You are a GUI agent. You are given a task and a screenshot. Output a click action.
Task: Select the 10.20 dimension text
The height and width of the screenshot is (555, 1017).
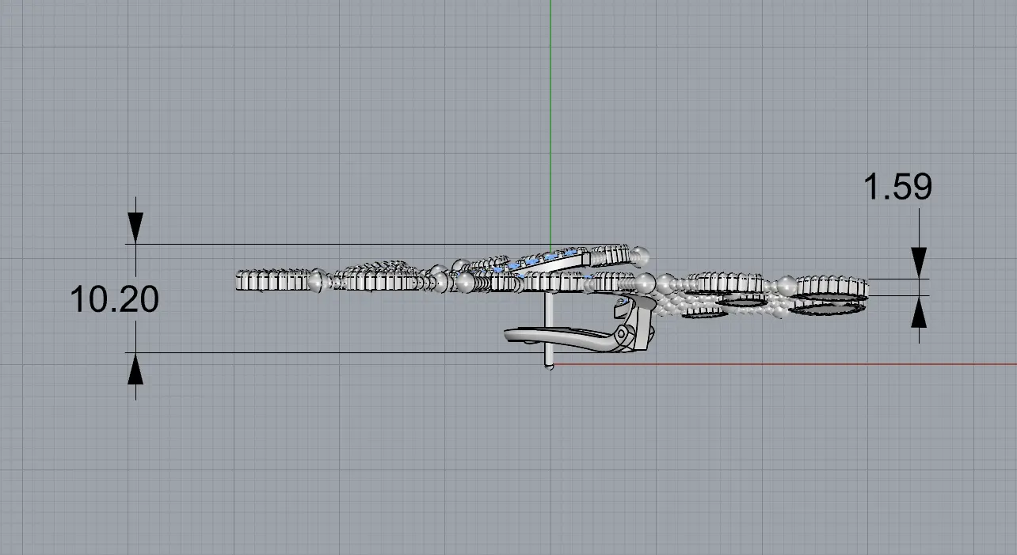coord(115,300)
